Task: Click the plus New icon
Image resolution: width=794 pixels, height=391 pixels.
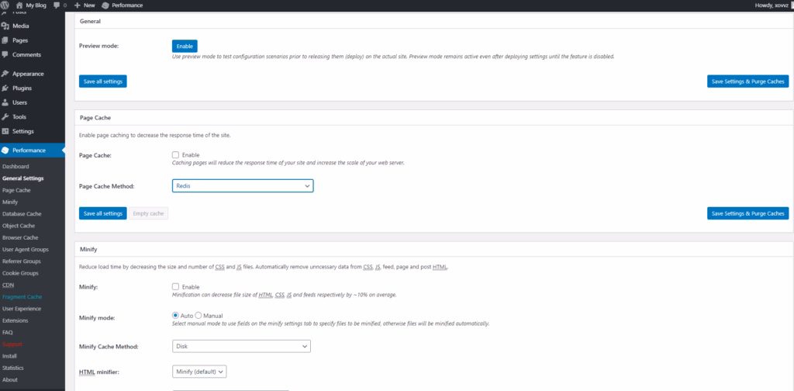Action: click(x=77, y=5)
